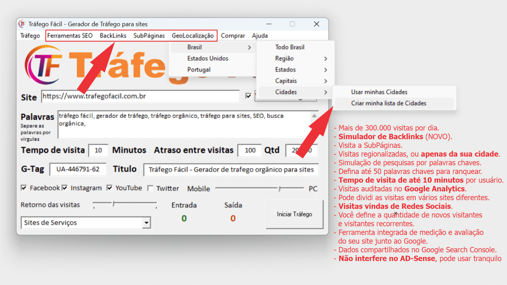Click the G-Tag input field
This screenshot has width=507, height=285.
pyautogui.click(x=78, y=169)
